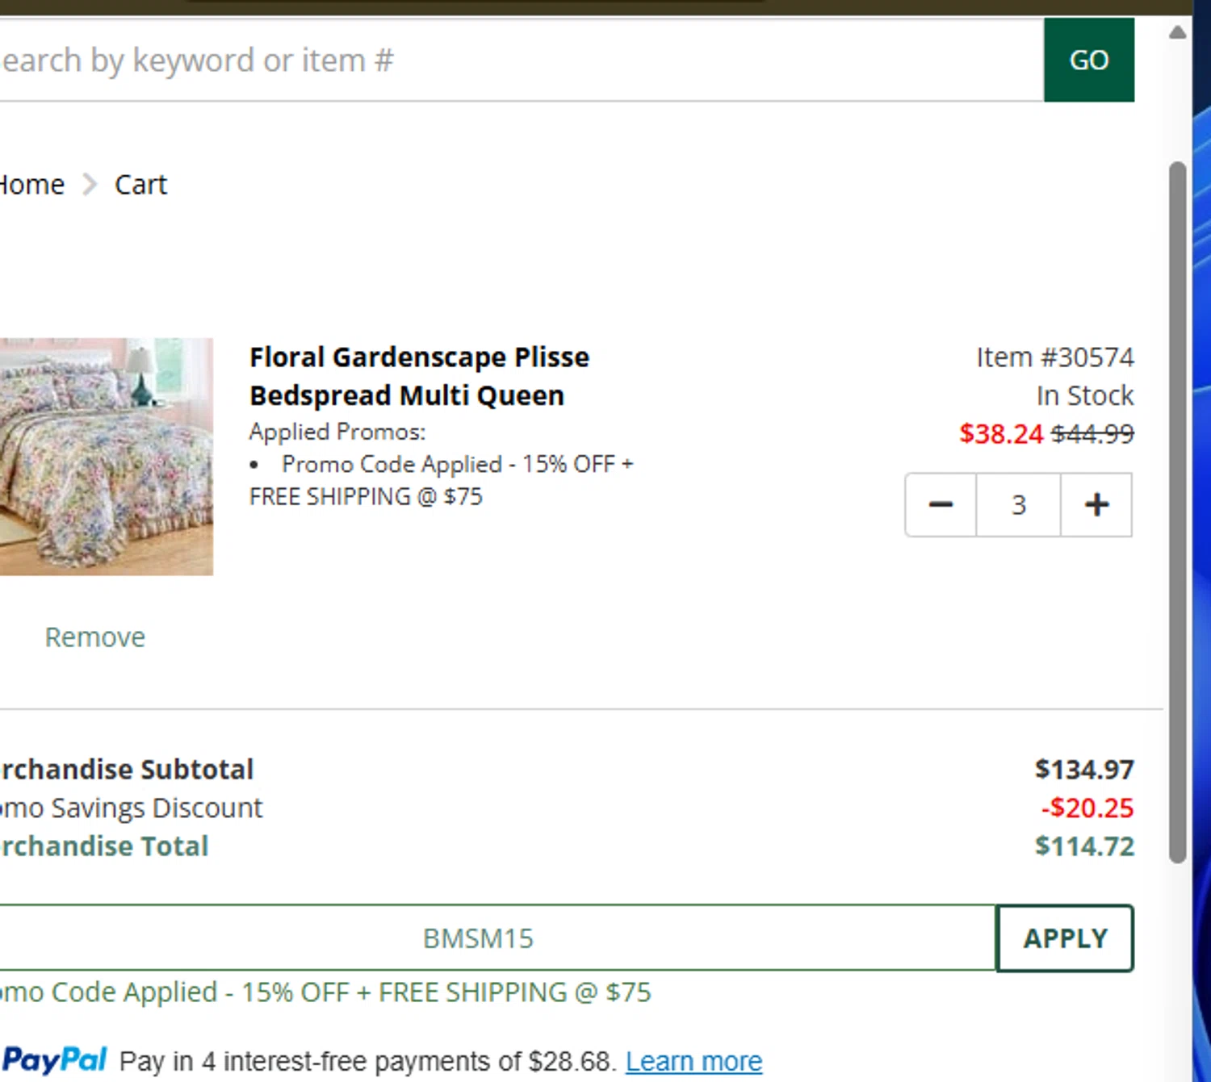Click the scrollbar up arrow
This screenshot has height=1082, width=1211.
pyautogui.click(x=1178, y=32)
